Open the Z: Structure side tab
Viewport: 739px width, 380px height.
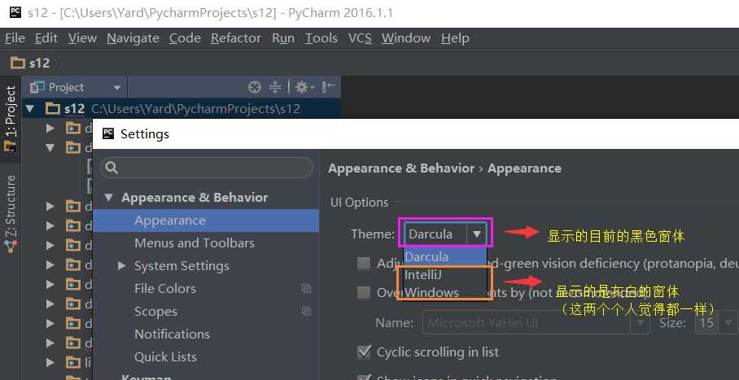click(x=11, y=215)
